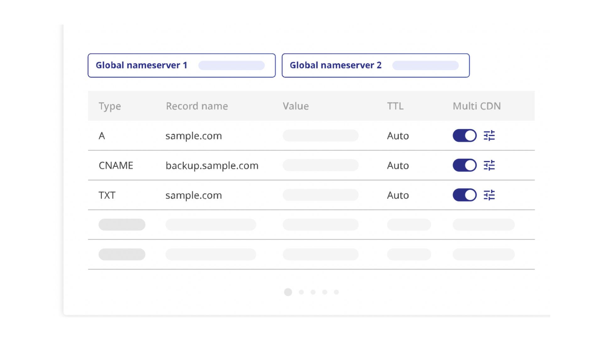Go to the fifth pagination dot
603x339 pixels.
(x=336, y=292)
